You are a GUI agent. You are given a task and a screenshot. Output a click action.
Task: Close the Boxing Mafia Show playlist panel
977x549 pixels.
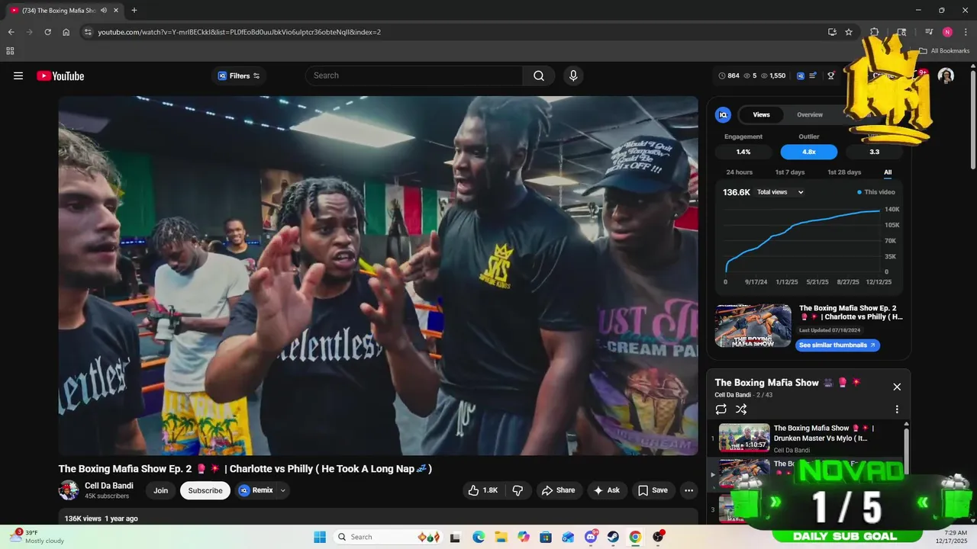[x=897, y=387]
